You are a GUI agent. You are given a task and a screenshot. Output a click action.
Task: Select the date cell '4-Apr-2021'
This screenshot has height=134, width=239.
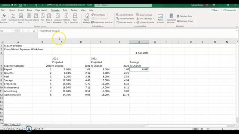pyautogui.click(x=139, y=53)
